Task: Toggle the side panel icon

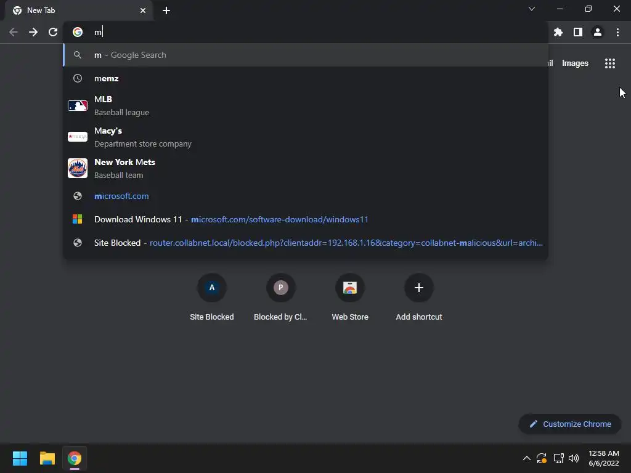Action: pos(578,32)
